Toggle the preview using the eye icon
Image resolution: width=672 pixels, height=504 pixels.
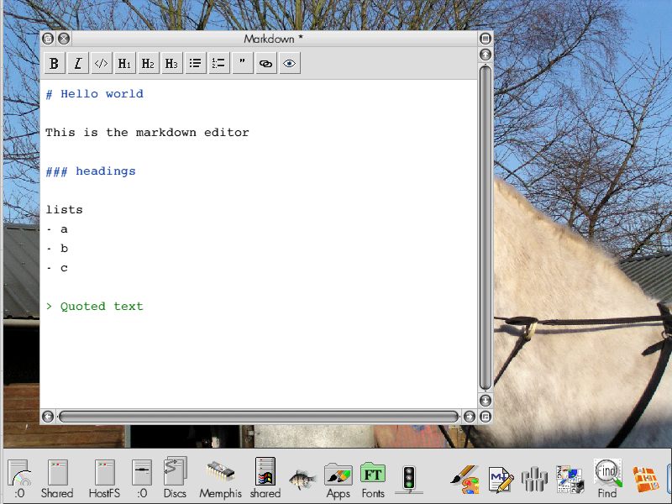point(290,64)
